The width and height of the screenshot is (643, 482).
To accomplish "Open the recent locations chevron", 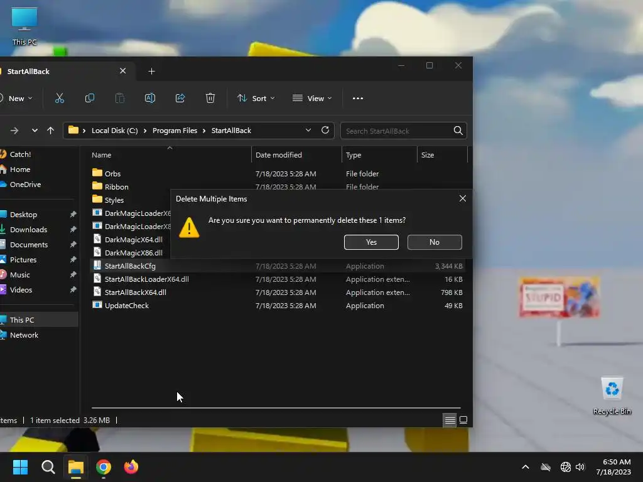I will tap(35, 131).
